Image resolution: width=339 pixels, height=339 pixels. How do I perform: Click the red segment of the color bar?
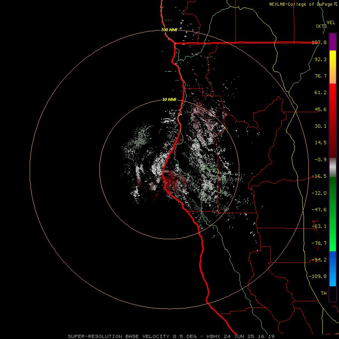click(x=333, y=121)
